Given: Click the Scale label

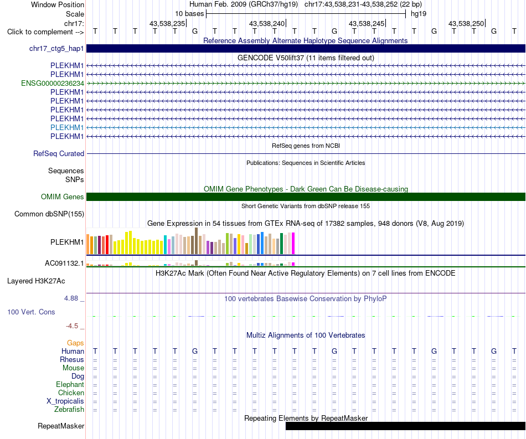Looking at the screenshot, I should coord(75,14).
